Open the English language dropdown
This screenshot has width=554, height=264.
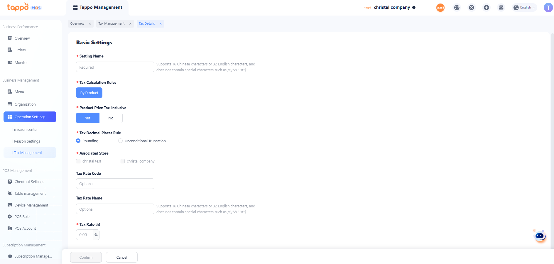pyautogui.click(x=525, y=8)
